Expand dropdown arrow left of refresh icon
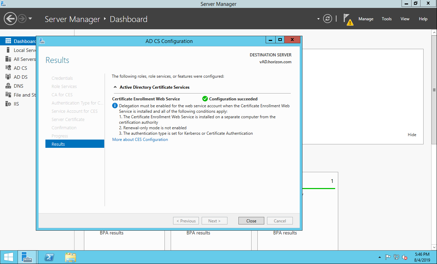The image size is (437, 264). click(318, 19)
